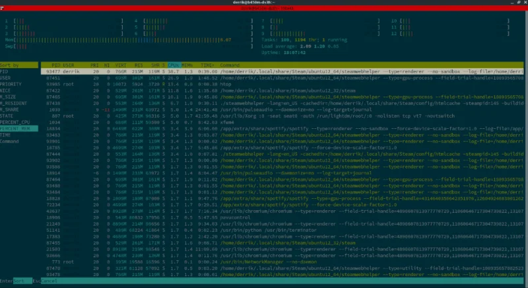Select steamwebhelper utility row with PID 87470
The height and width of the screenshot is (288, 528).
282,268
